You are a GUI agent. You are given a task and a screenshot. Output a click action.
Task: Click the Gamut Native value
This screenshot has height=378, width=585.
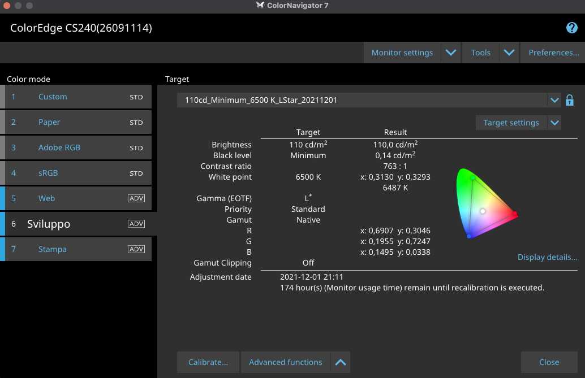coord(308,220)
